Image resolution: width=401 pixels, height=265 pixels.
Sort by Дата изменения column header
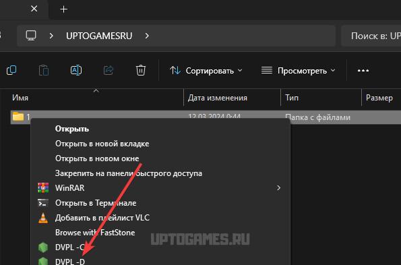[218, 98]
